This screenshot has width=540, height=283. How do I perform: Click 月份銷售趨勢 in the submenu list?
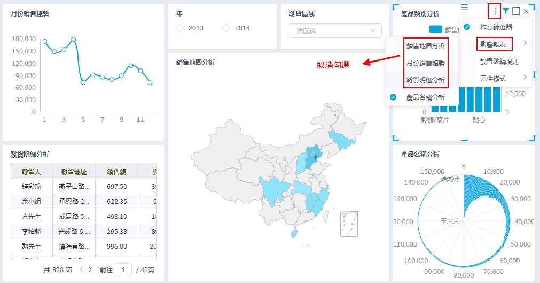(x=425, y=63)
